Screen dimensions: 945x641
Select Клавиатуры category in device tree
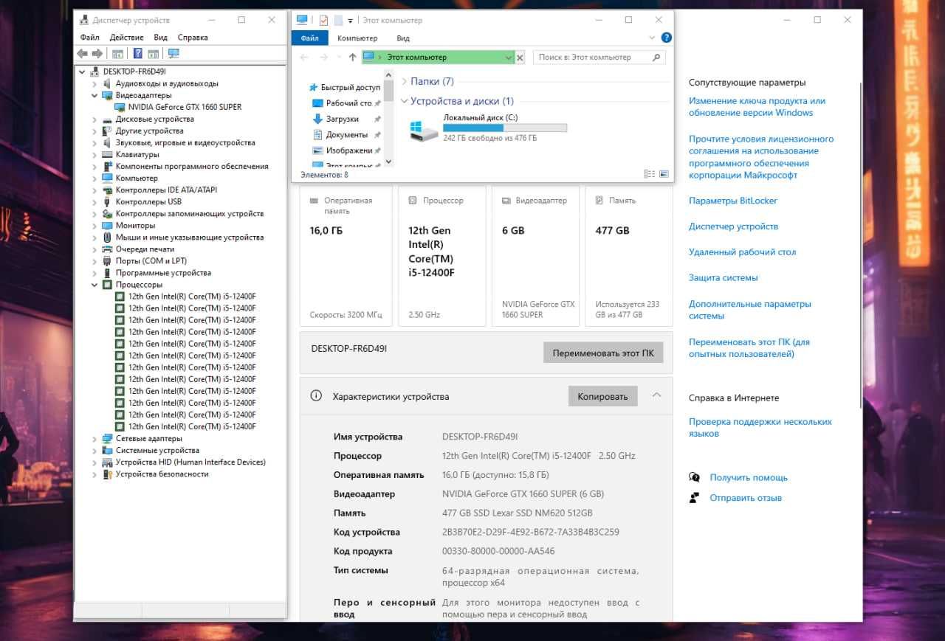click(137, 155)
